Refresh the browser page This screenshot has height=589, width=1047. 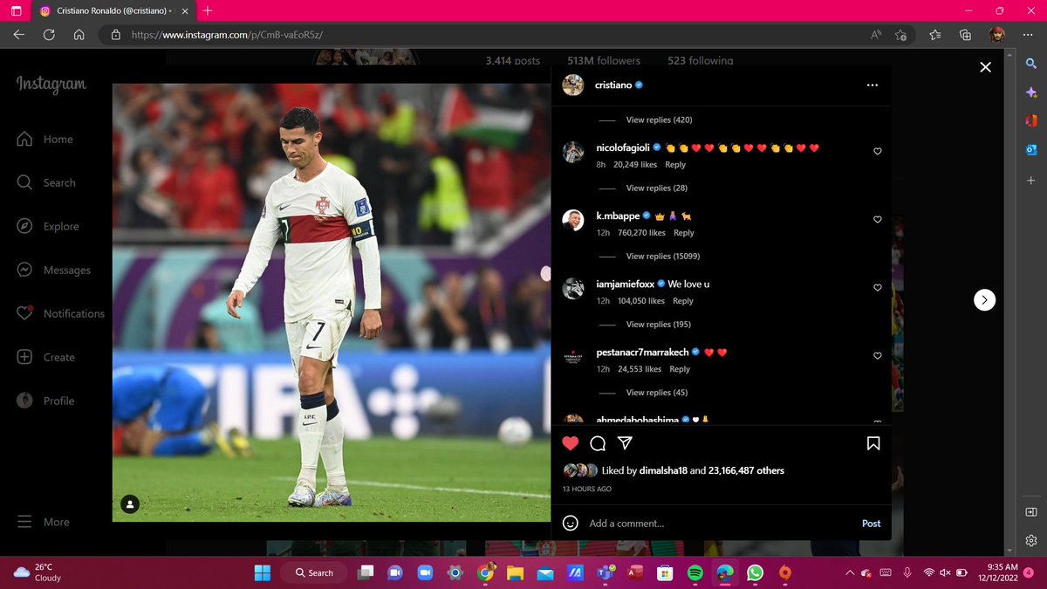coord(49,35)
